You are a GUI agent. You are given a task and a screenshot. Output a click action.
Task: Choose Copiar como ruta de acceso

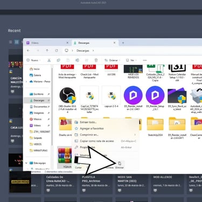[106, 141]
